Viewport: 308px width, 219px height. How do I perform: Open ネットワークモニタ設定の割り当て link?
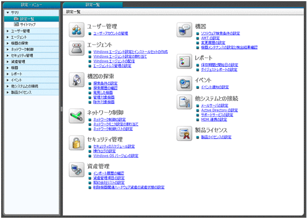point(116,124)
